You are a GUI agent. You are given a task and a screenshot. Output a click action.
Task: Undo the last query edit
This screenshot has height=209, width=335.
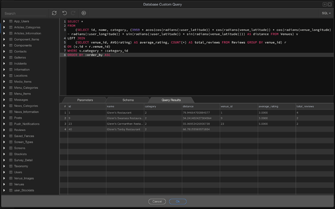click(x=65, y=13)
